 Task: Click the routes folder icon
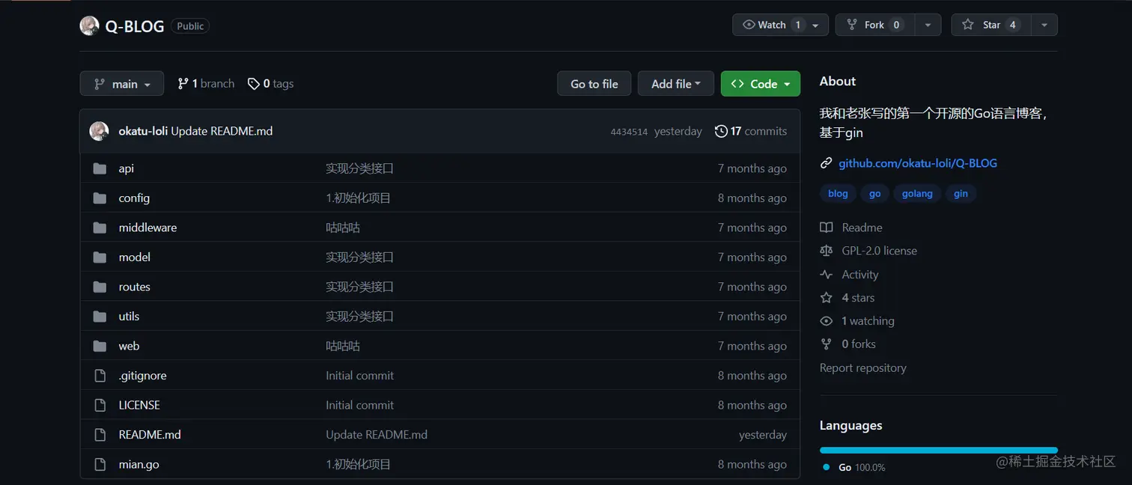click(100, 287)
